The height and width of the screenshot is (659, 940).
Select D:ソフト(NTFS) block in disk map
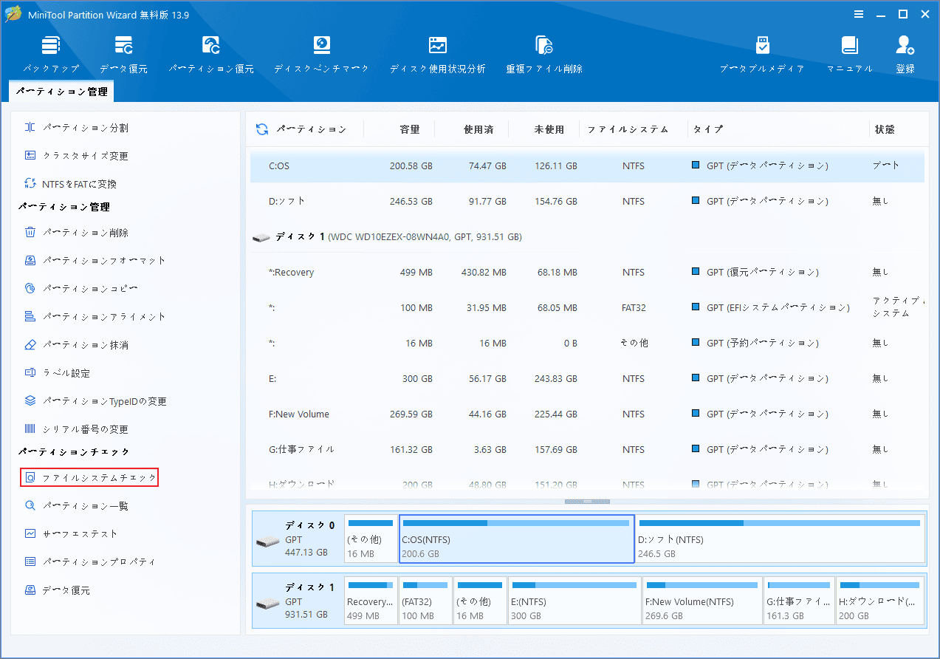pyautogui.click(x=780, y=539)
